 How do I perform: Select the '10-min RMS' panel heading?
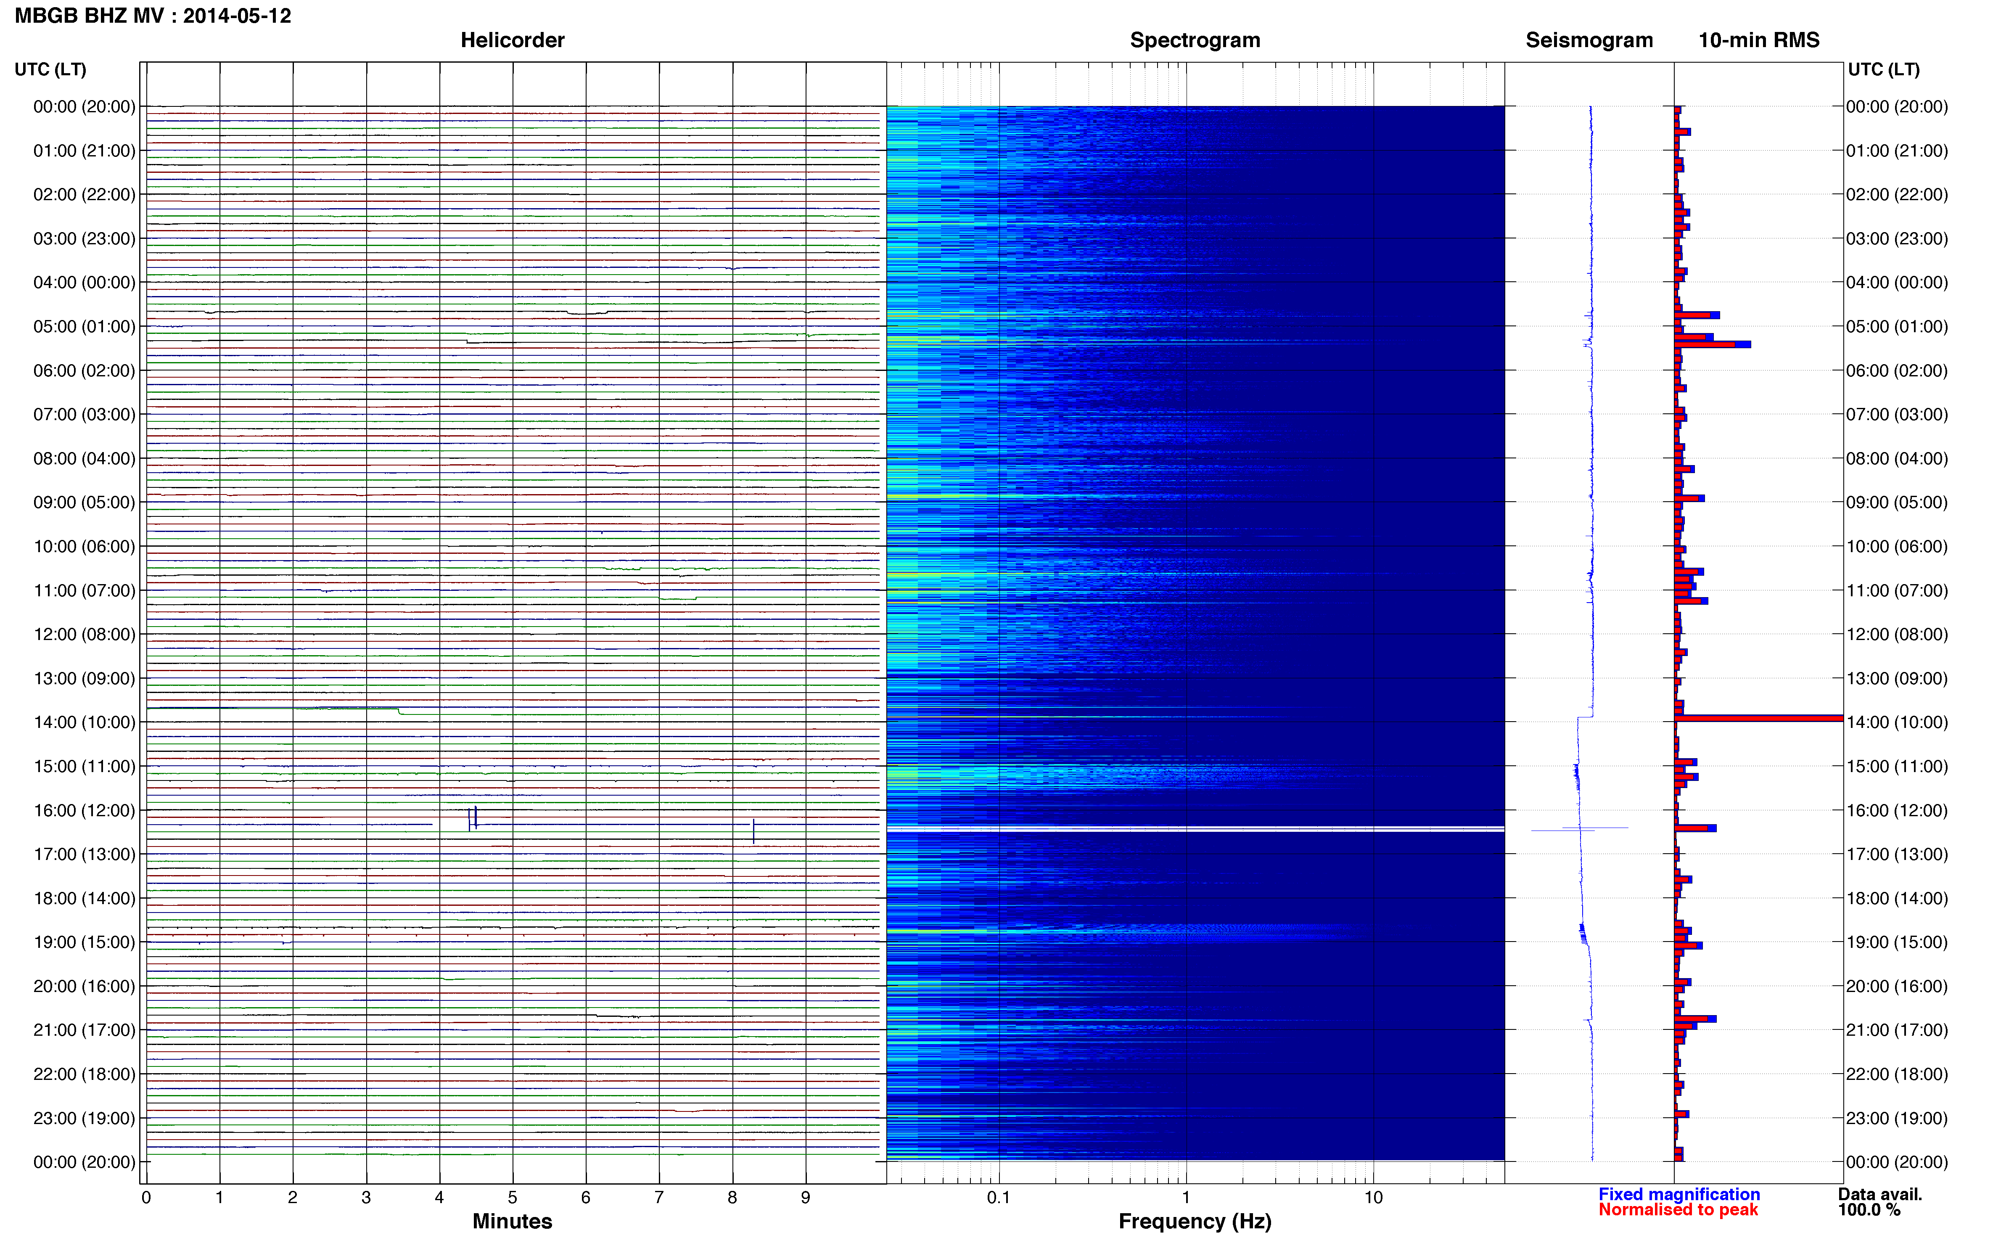coord(1759,40)
